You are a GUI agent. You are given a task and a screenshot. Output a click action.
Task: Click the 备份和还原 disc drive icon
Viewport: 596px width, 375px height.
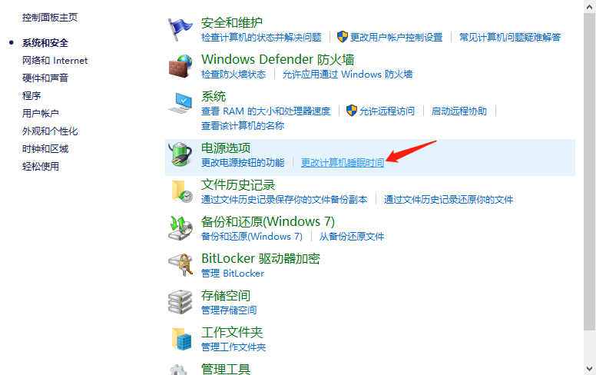[180, 228]
